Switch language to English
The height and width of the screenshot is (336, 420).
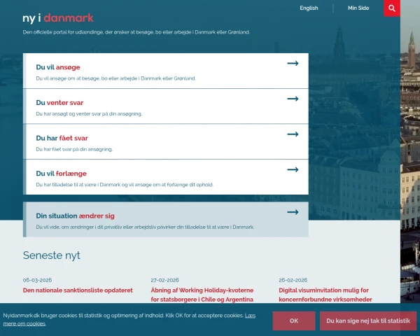coord(309,8)
